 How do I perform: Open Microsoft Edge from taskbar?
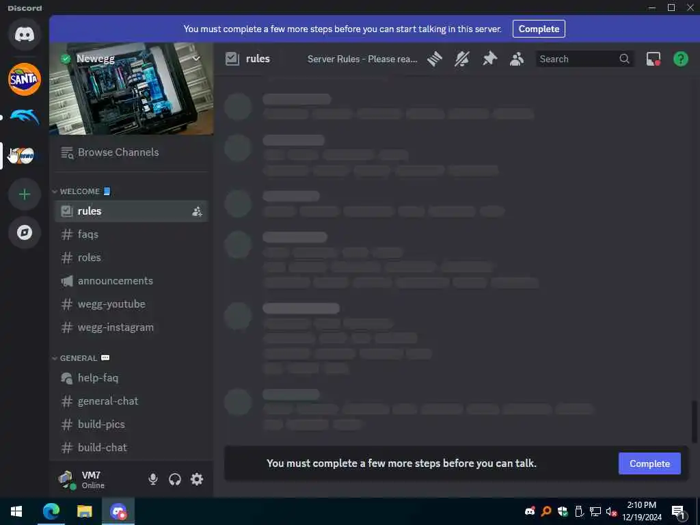coord(51,511)
